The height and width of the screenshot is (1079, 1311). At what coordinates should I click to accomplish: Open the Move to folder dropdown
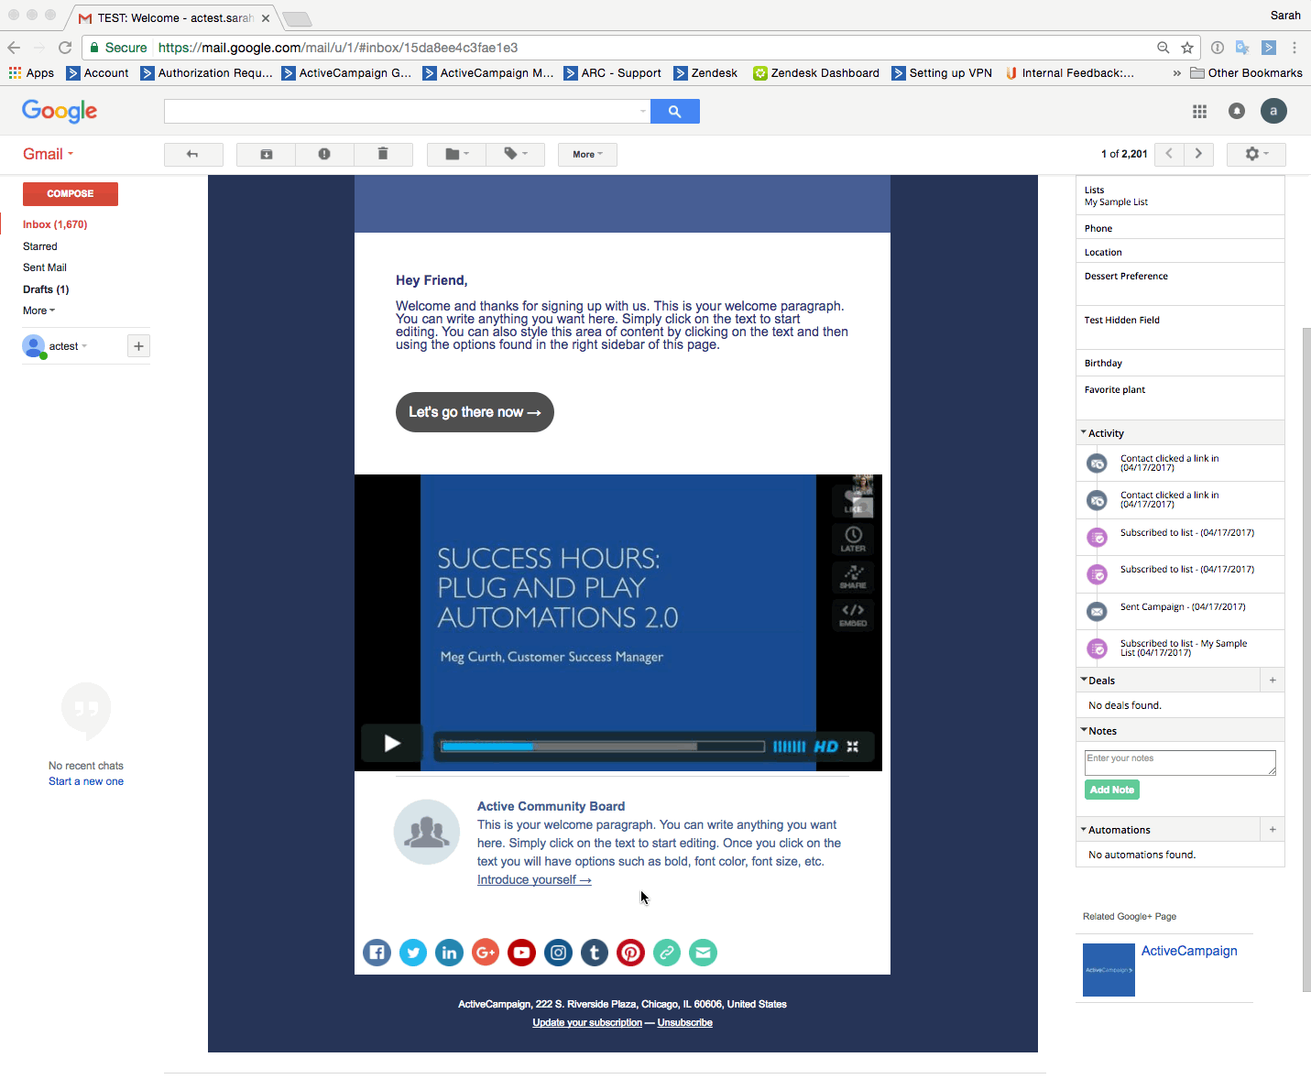[x=456, y=155]
